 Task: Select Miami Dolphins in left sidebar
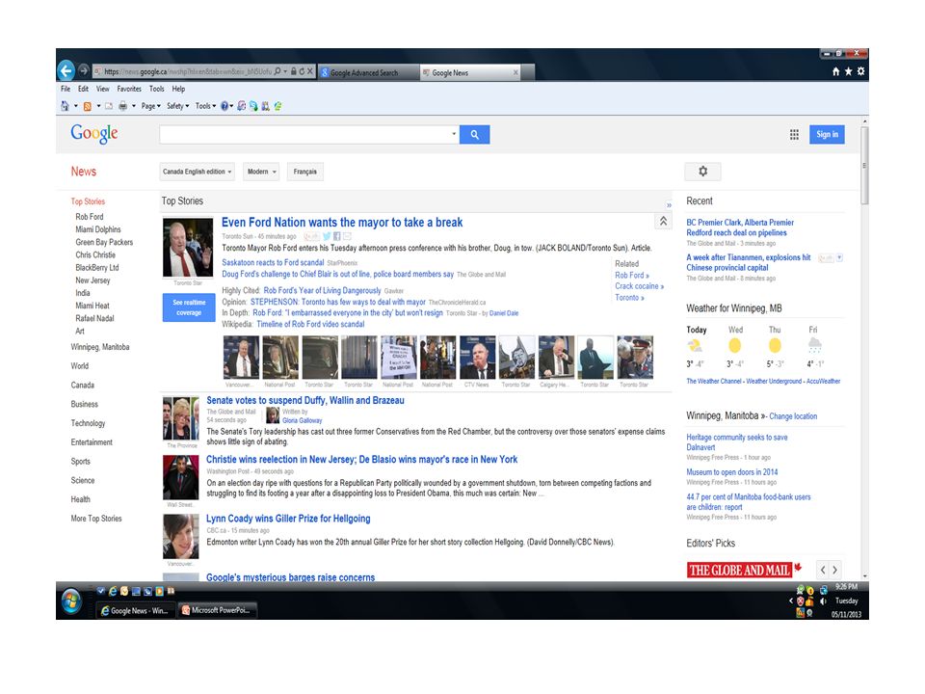click(98, 229)
